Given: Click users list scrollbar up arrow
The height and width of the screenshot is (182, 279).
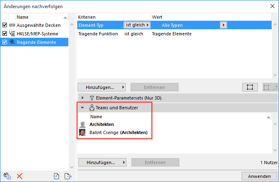Looking at the screenshot, I should [x=275, y=124].
